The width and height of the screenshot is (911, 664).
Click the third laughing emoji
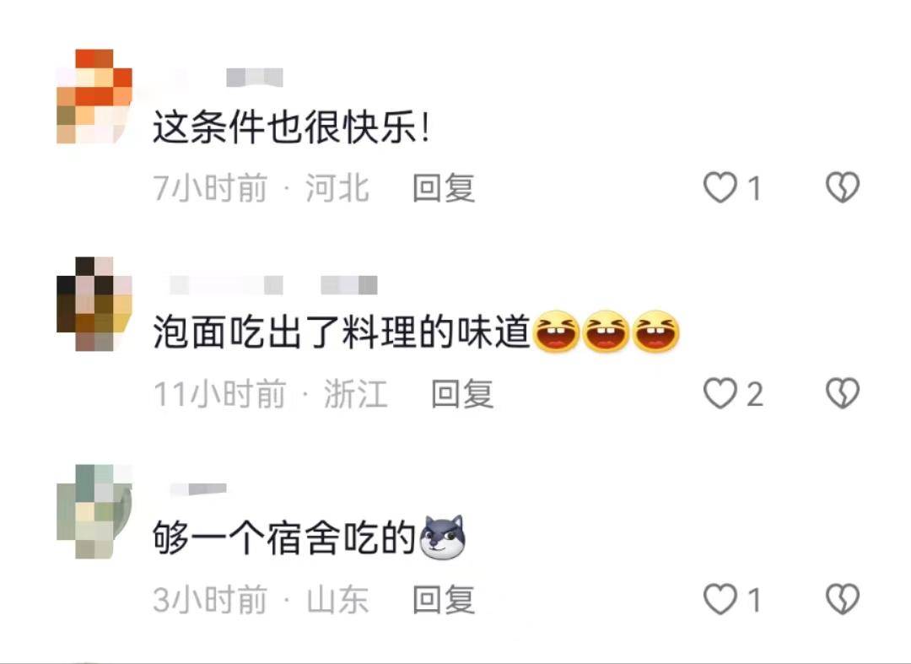[x=655, y=332]
